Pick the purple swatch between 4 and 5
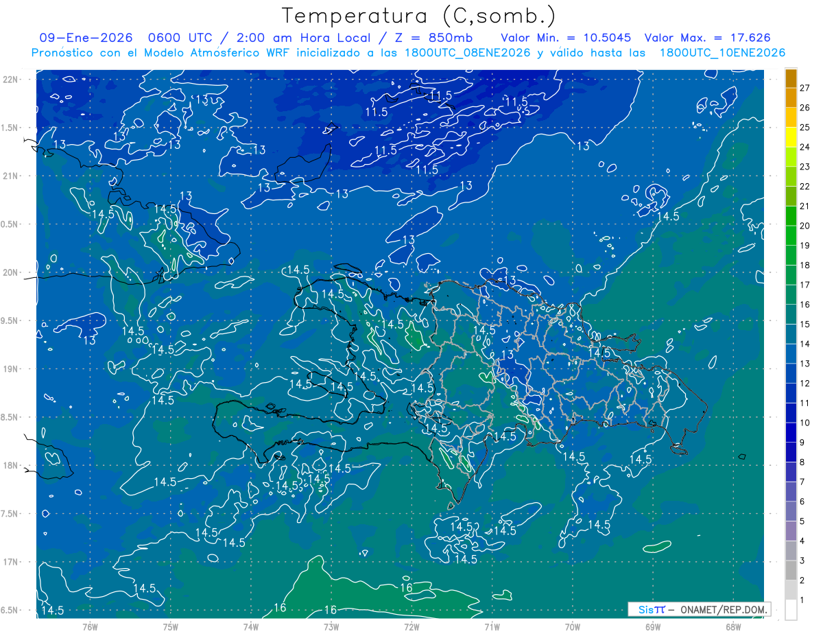Viewport: 823px width, 636px height. [791, 531]
